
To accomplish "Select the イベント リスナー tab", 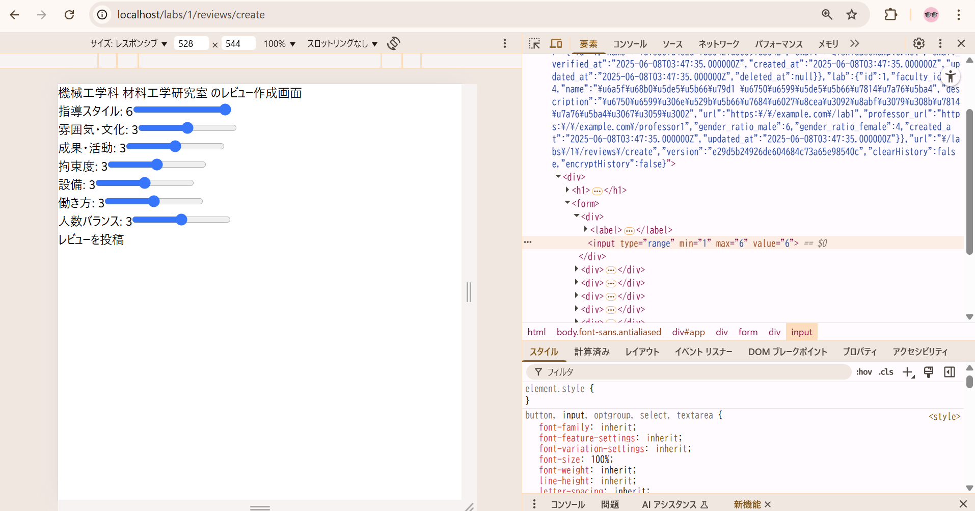I will point(703,352).
